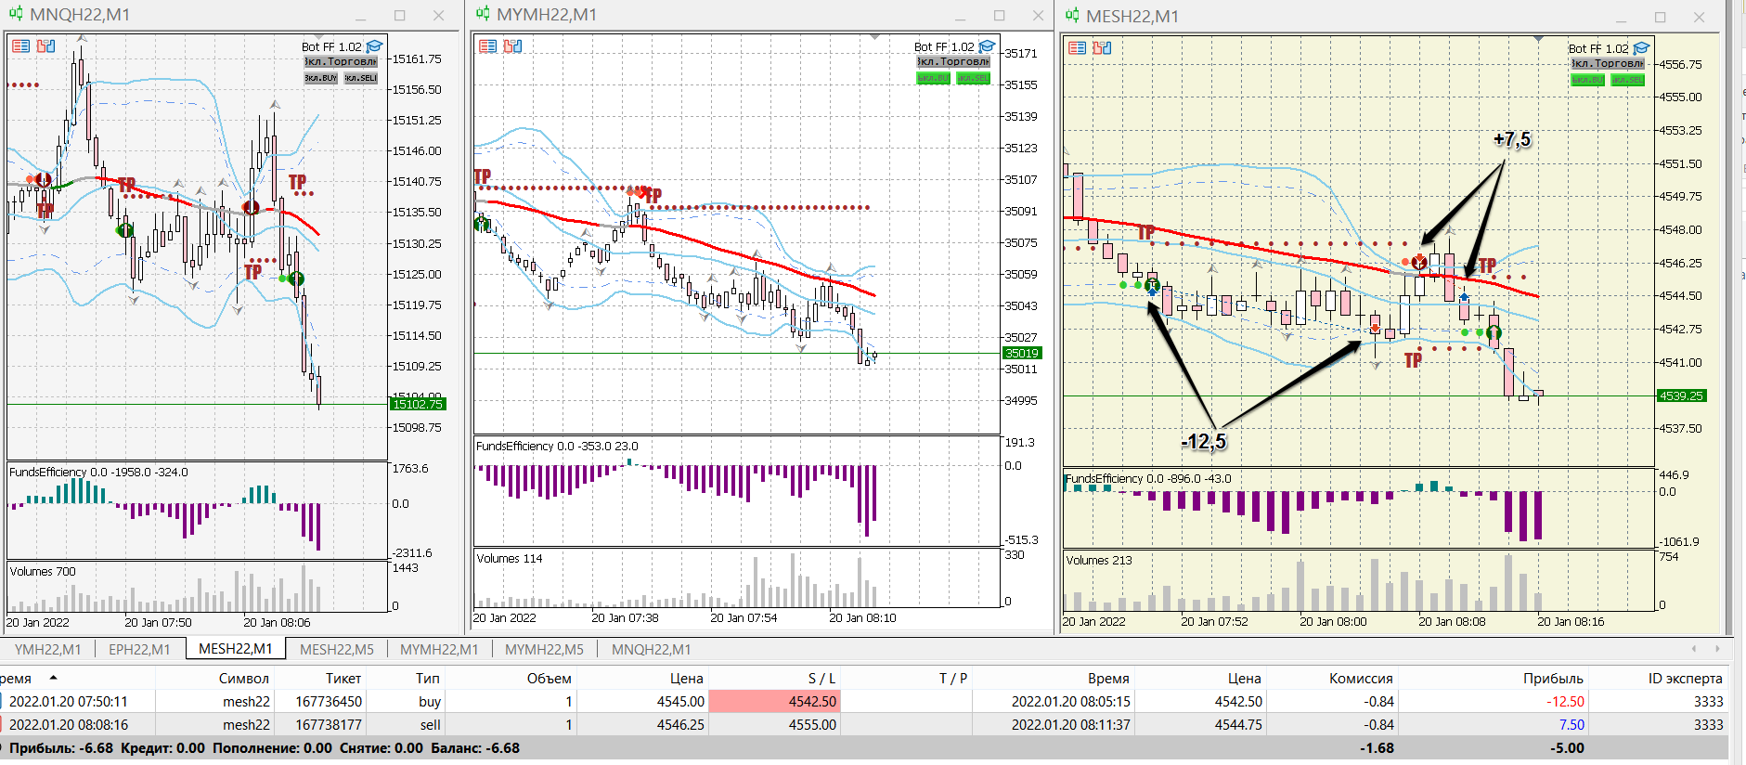
Task: Switch to the MYMH22,M1 chart tab
Action: tap(439, 649)
